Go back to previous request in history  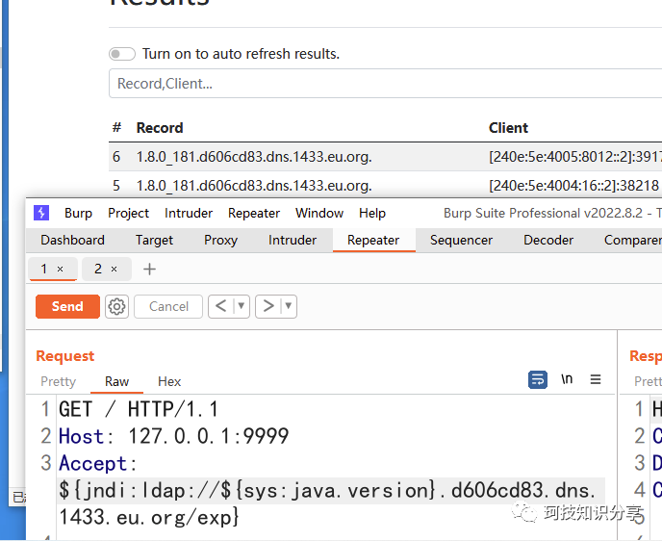point(220,306)
